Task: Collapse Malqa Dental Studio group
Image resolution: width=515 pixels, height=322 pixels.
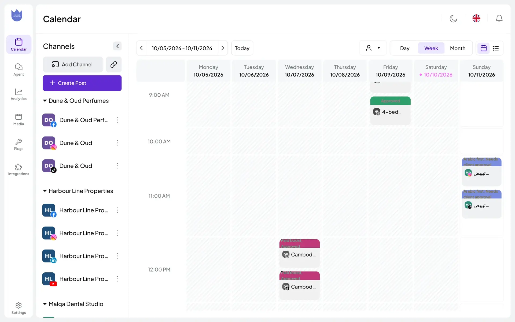Action: (x=73, y=304)
